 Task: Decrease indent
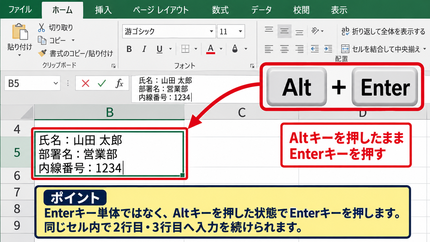pos(315,49)
